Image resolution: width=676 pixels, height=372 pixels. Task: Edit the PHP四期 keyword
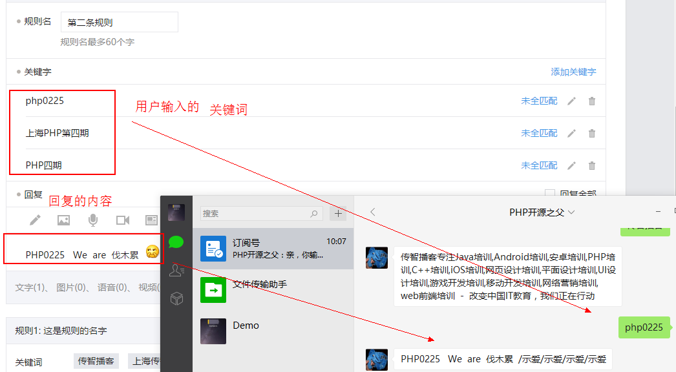[571, 165]
